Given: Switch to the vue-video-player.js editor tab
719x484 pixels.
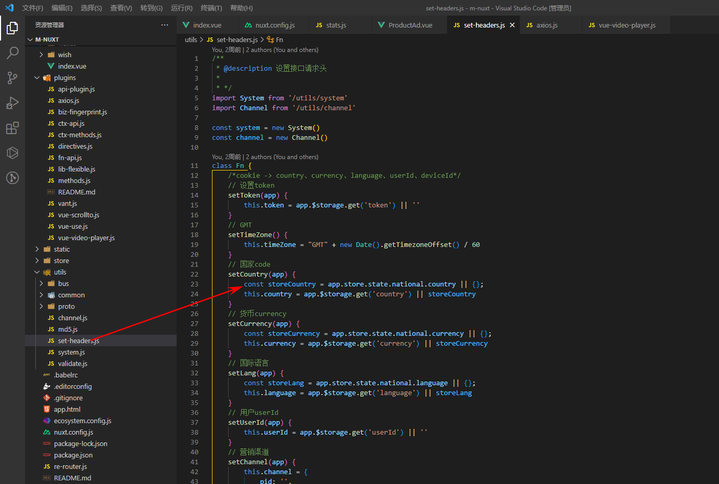Looking at the screenshot, I should coord(627,25).
